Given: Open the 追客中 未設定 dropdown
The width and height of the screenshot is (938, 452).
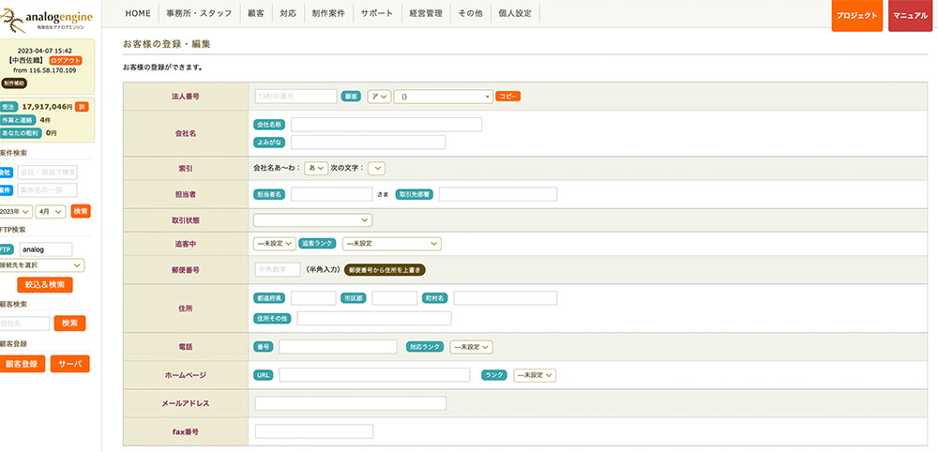Looking at the screenshot, I should point(275,244).
